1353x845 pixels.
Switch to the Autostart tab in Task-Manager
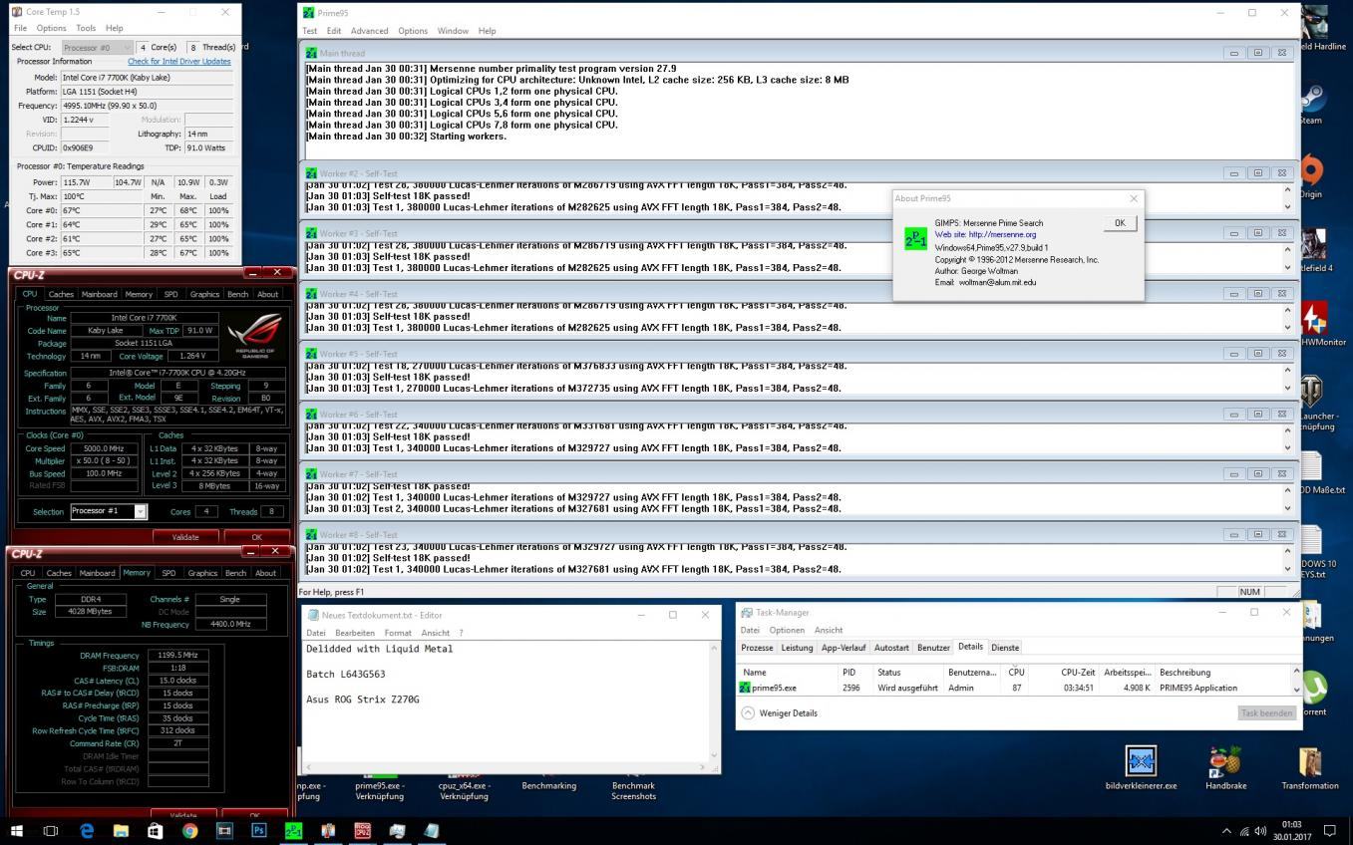[x=891, y=648]
